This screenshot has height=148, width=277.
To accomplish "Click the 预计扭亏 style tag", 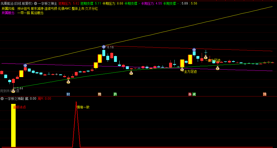I will point(24,9).
